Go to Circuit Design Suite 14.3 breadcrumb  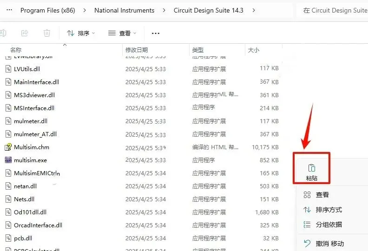[x=209, y=10]
